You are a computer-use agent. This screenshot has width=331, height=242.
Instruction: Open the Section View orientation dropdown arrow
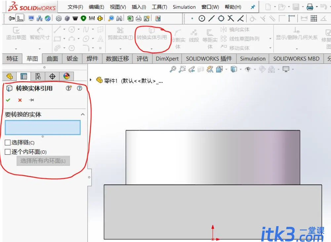tap(226, 69)
